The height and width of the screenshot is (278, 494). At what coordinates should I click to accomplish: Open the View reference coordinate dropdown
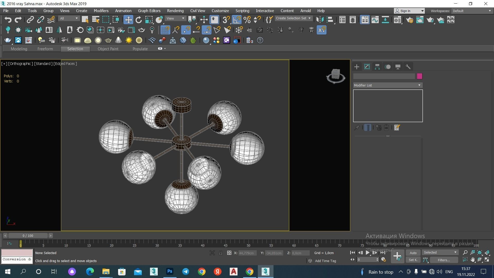click(176, 18)
